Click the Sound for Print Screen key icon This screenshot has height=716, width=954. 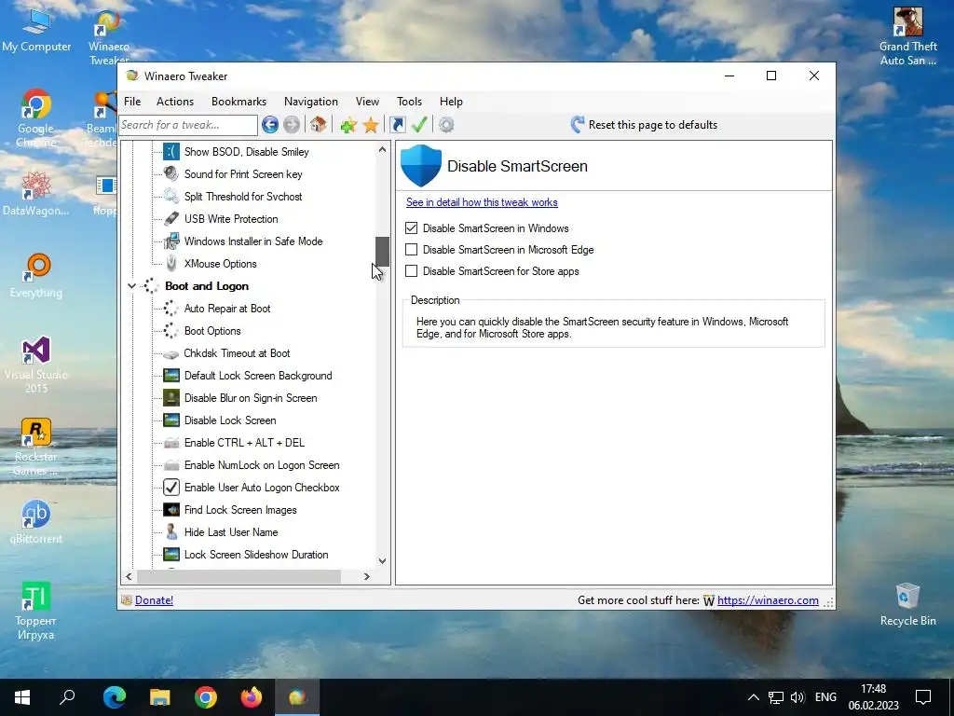pos(171,174)
